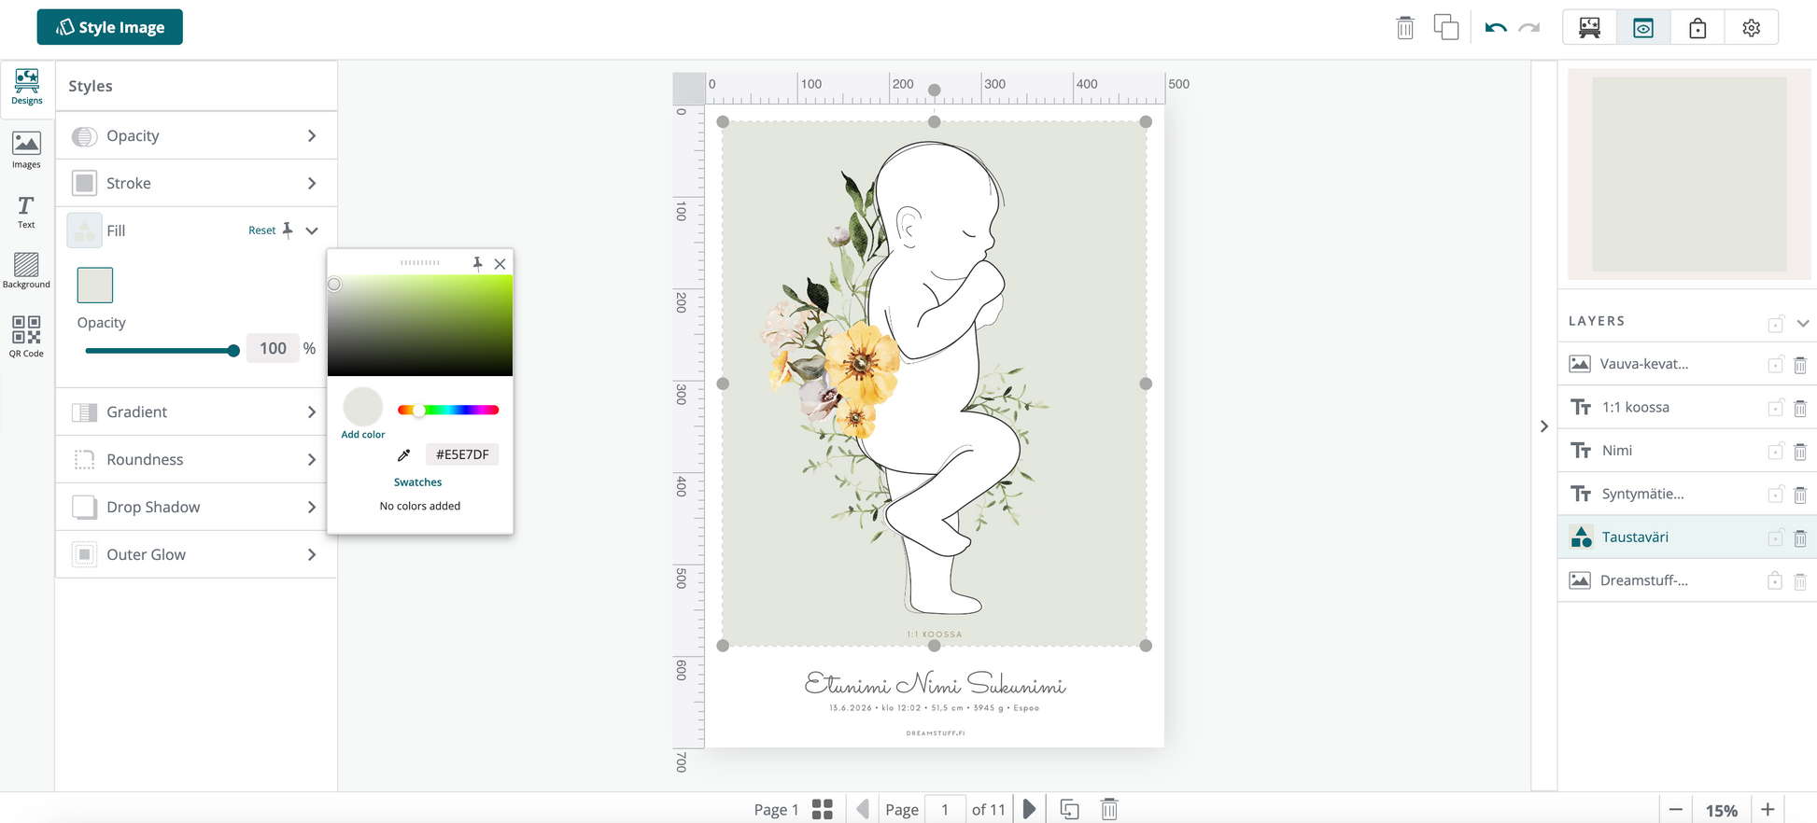Click the Style Image button
The width and height of the screenshot is (1817, 823).
[x=109, y=27]
